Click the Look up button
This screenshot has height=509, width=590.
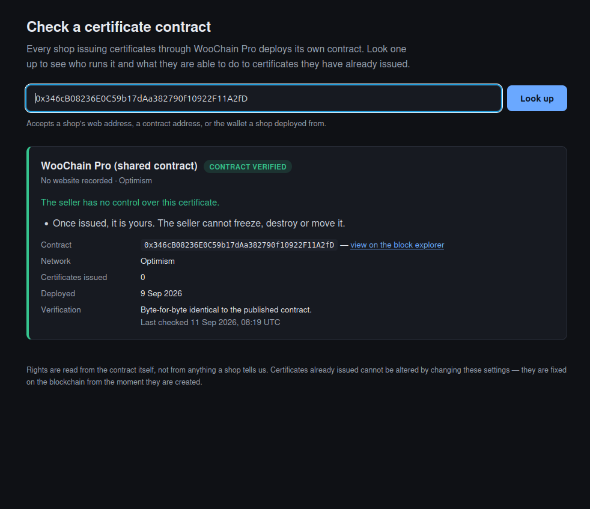(537, 99)
